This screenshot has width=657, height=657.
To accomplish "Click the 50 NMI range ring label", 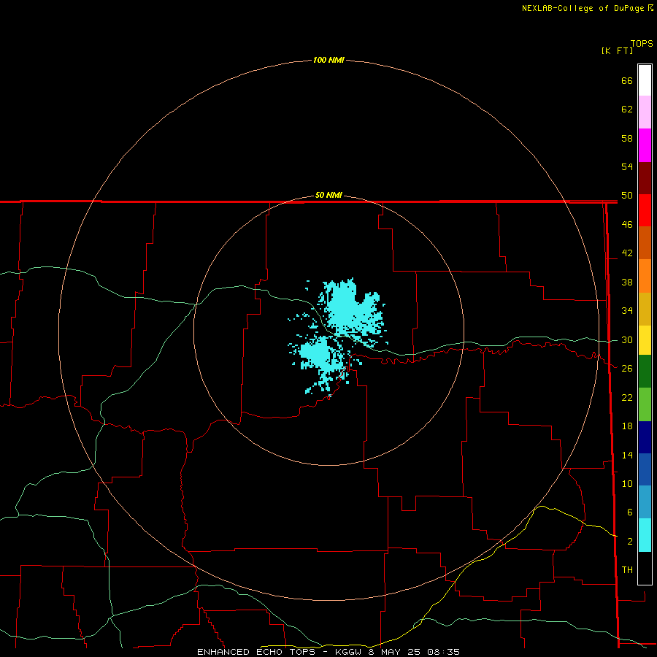I will tap(328, 195).
